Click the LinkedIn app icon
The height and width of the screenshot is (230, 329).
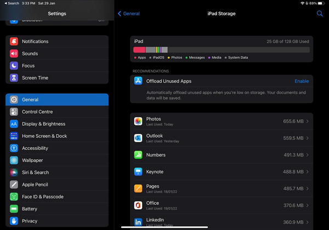click(x=138, y=222)
